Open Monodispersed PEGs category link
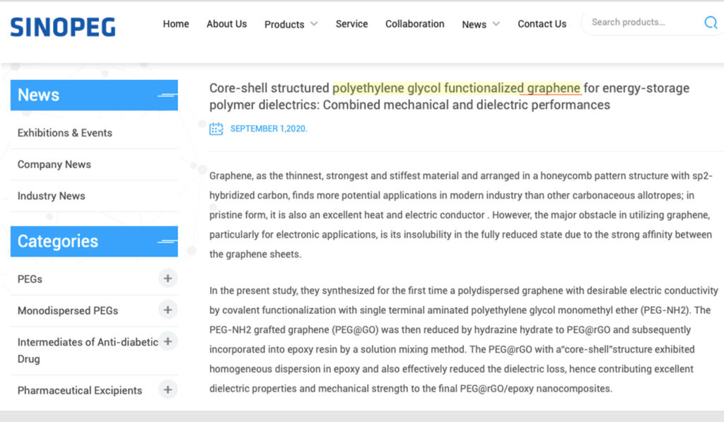 (x=68, y=311)
